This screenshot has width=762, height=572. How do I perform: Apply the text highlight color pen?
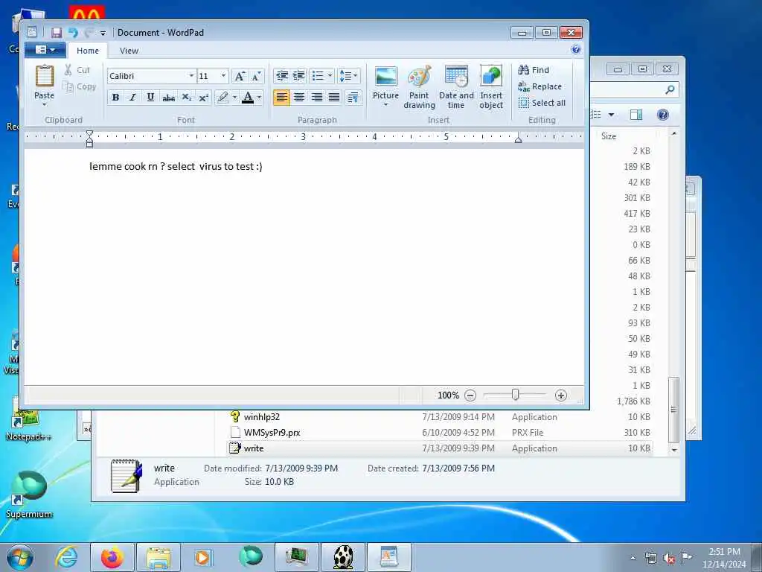tap(222, 98)
